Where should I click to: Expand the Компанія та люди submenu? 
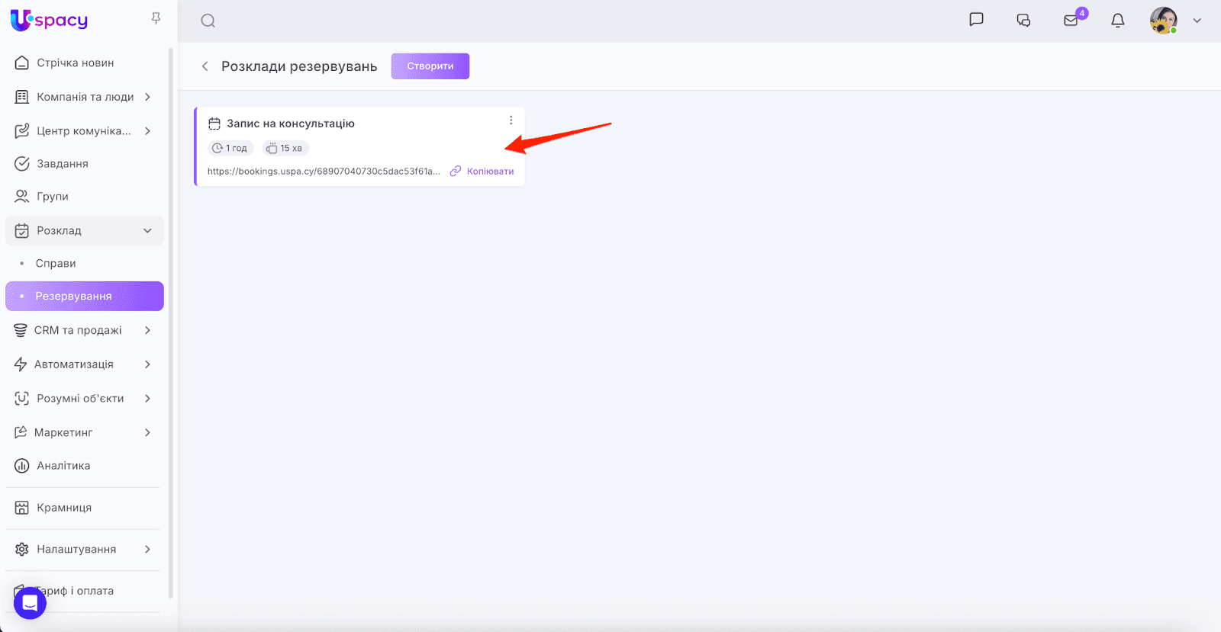(147, 97)
